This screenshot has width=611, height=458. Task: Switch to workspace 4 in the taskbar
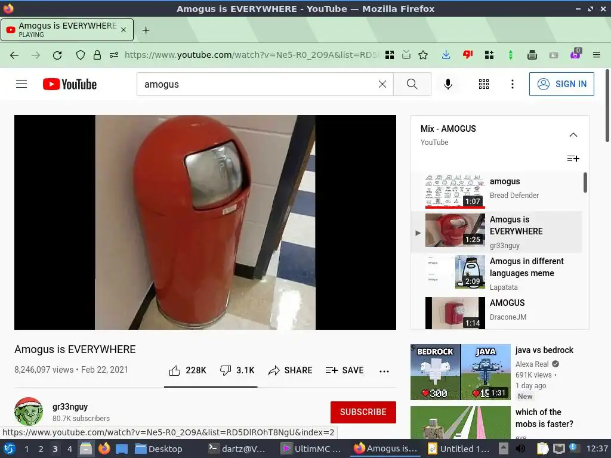(x=70, y=449)
